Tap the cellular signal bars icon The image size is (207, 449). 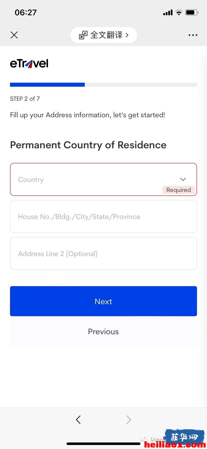click(x=168, y=13)
